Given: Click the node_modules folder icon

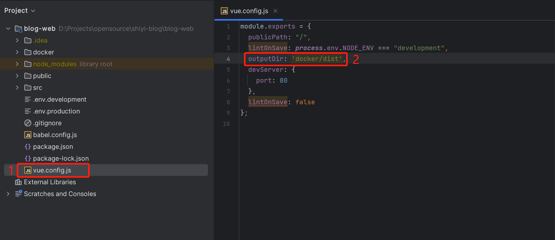Looking at the screenshot, I should coord(28,64).
